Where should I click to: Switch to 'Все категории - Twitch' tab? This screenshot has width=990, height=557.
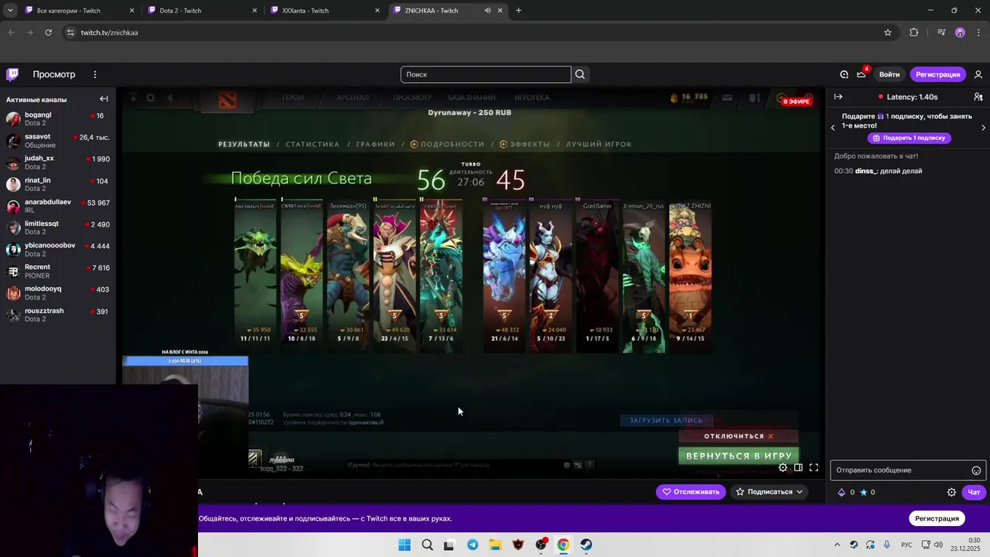coord(78,11)
